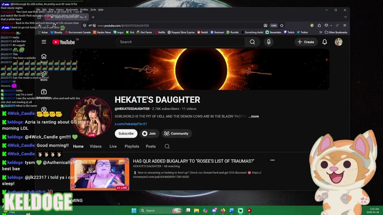Click the Windows taskbar Search box
This screenshot has height=215, width=383.
tap(161, 211)
